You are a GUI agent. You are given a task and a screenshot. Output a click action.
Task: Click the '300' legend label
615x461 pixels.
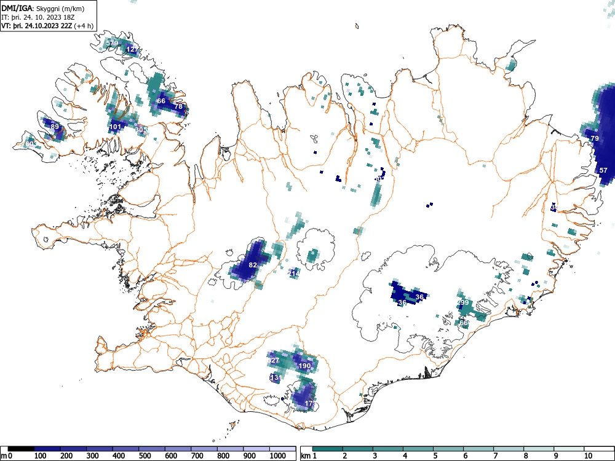tap(92, 456)
